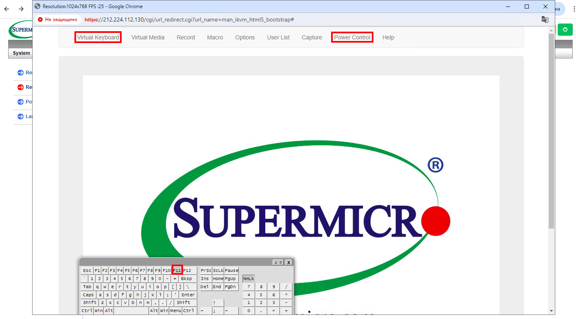
Task: Click the numpad asterisk key
Action: pyautogui.click(x=286, y=295)
